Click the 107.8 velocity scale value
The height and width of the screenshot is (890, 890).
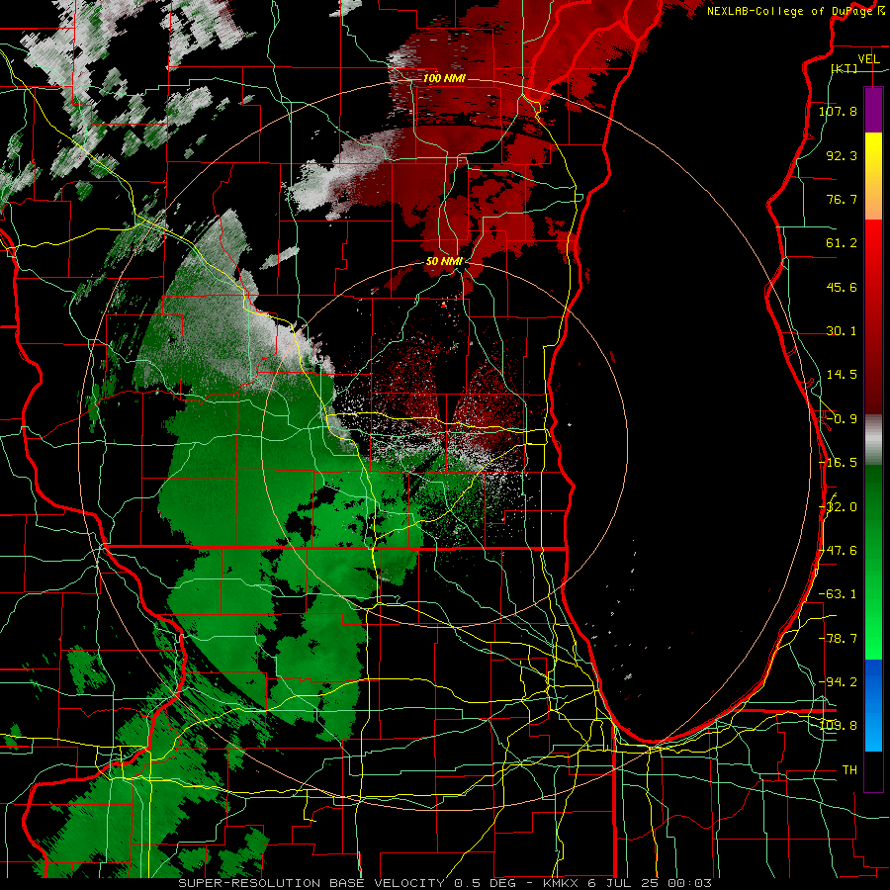tap(838, 111)
